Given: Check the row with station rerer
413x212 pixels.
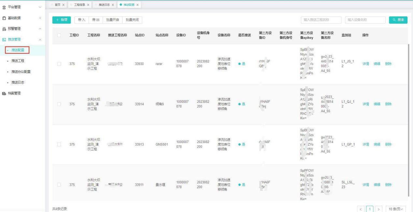Looking at the screenshot, I should click(59, 64).
